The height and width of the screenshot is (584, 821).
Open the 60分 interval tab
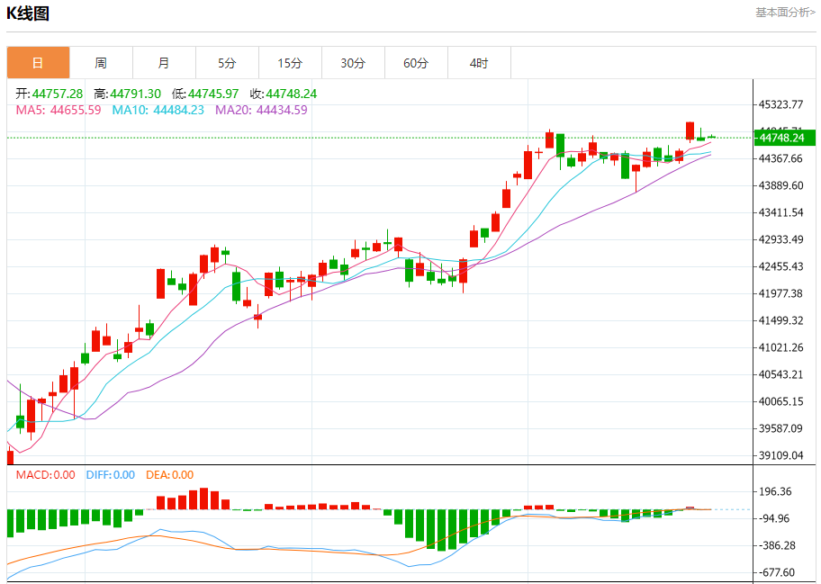coord(416,63)
